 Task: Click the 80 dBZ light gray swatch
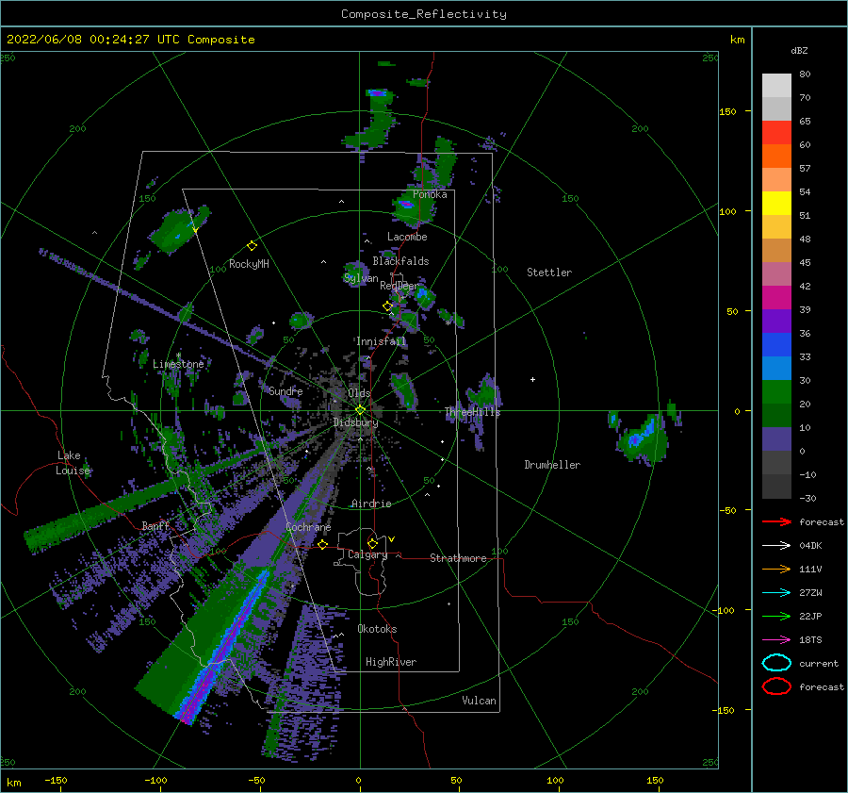tap(776, 86)
